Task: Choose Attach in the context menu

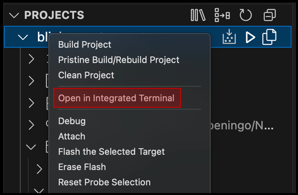Action: [x=72, y=136]
